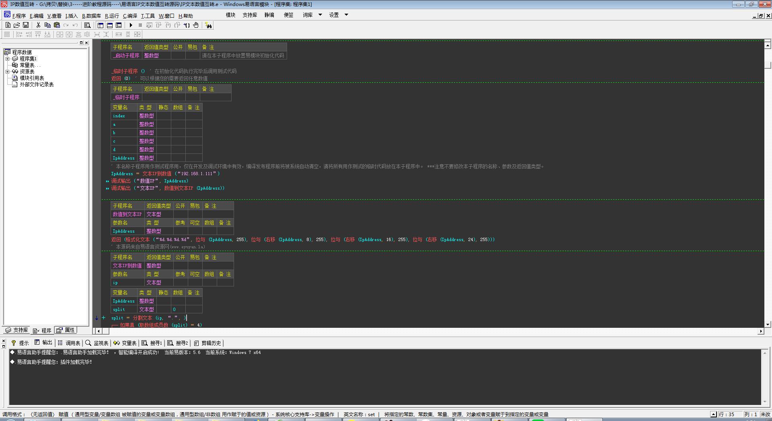Click the Open file toolbar icon

(17, 25)
